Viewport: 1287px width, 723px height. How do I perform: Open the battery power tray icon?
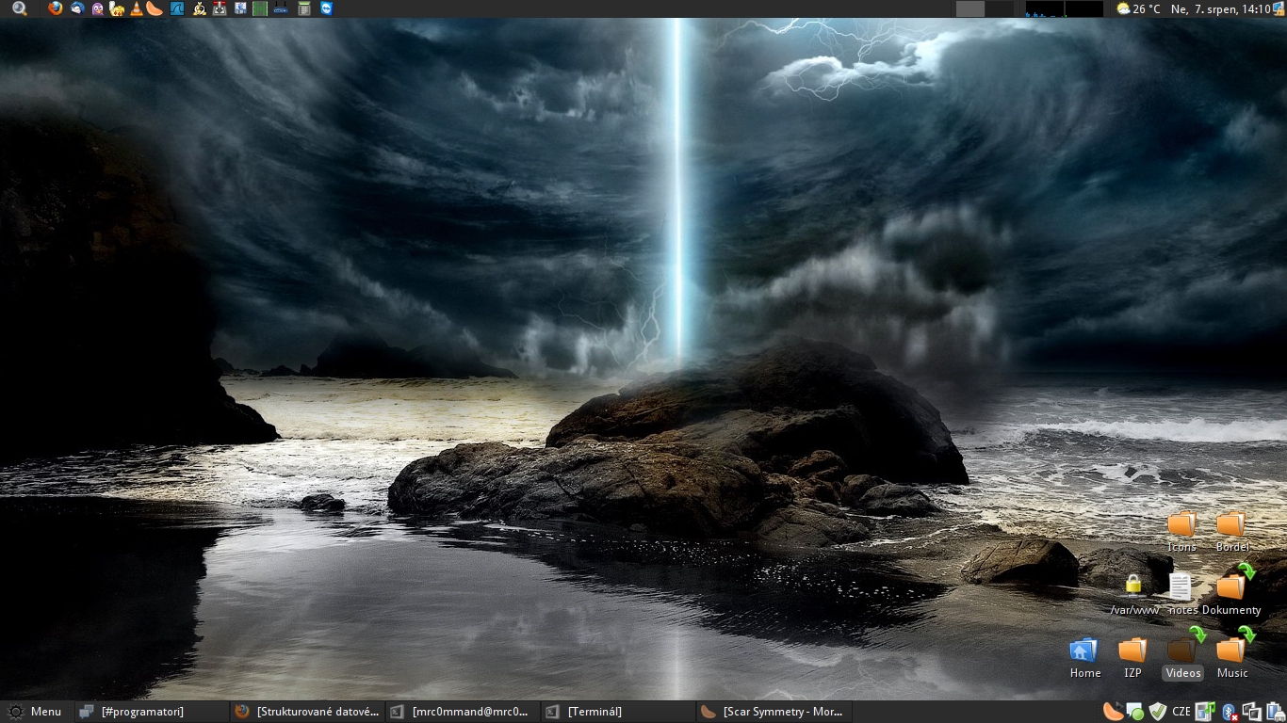coord(1274,712)
